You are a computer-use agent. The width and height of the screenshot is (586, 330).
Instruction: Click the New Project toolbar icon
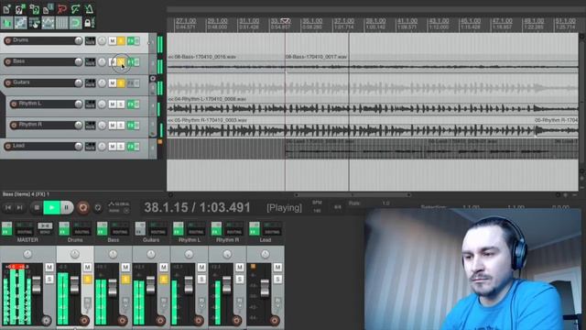[x=6, y=8]
